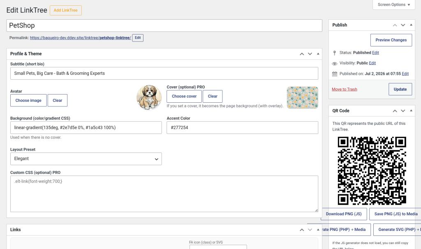Image resolution: width=421 pixels, height=249 pixels.
Task: Grab the Custom CSS textarea resize handle
Action: point(316,210)
